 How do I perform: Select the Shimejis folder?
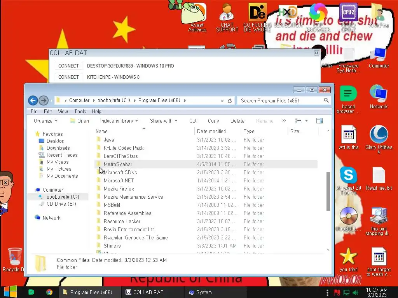pyautogui.click(x=206, y=246)
